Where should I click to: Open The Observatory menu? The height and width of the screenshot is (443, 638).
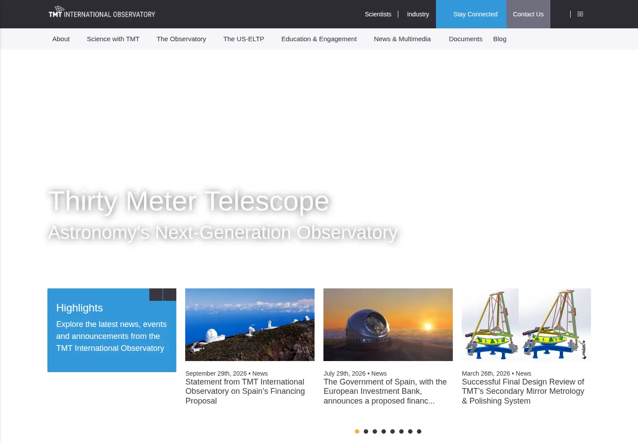[x=181, y=39]
